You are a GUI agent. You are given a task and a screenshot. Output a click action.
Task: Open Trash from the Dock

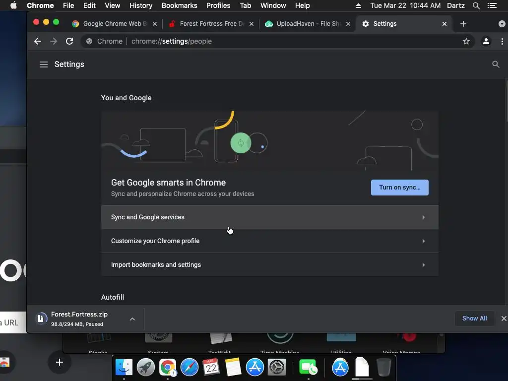(x=383, y=368)
